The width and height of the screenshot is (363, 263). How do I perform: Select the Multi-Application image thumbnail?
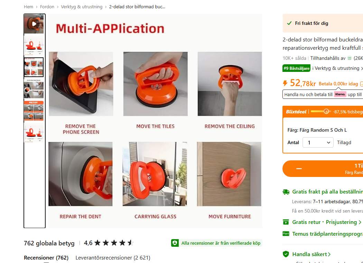[34, 67]
